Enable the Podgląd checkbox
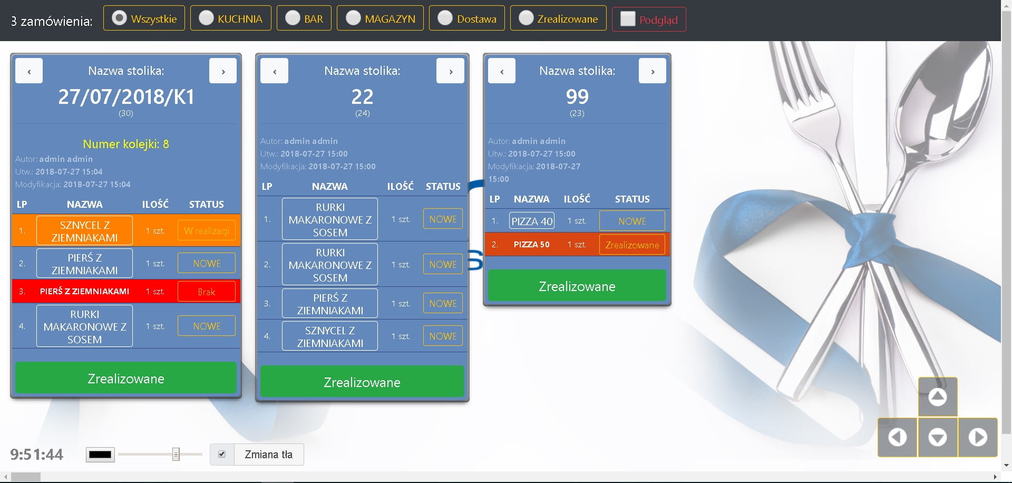Viewport: 1012px width, 483px height. [x=628, y=19]
